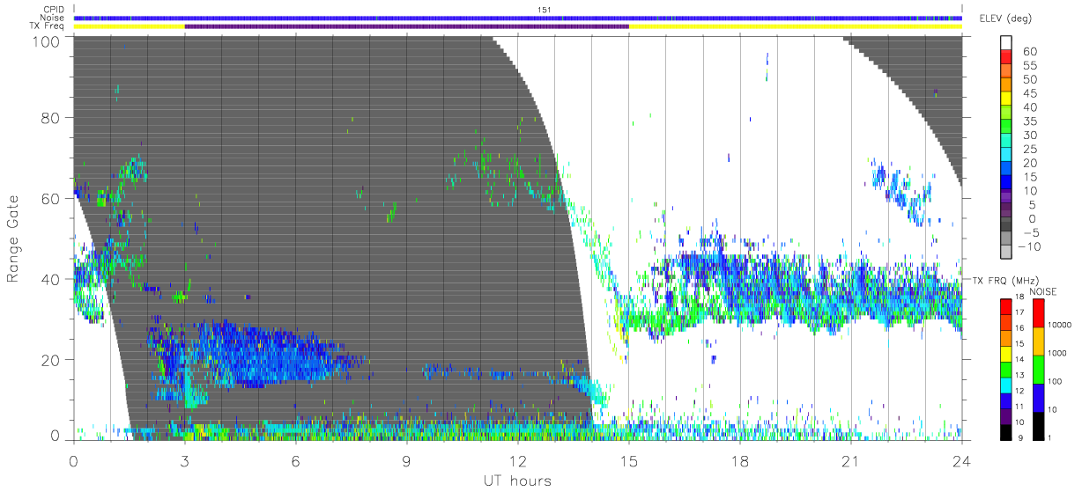Viewport: 1082px width, 499px height.
Task: Pick the blue 10–100 NOISE swatch
Action: (x=1041, y=396)
